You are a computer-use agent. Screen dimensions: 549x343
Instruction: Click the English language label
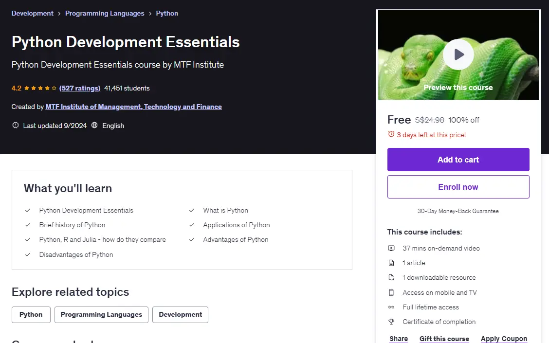[113, 126]
